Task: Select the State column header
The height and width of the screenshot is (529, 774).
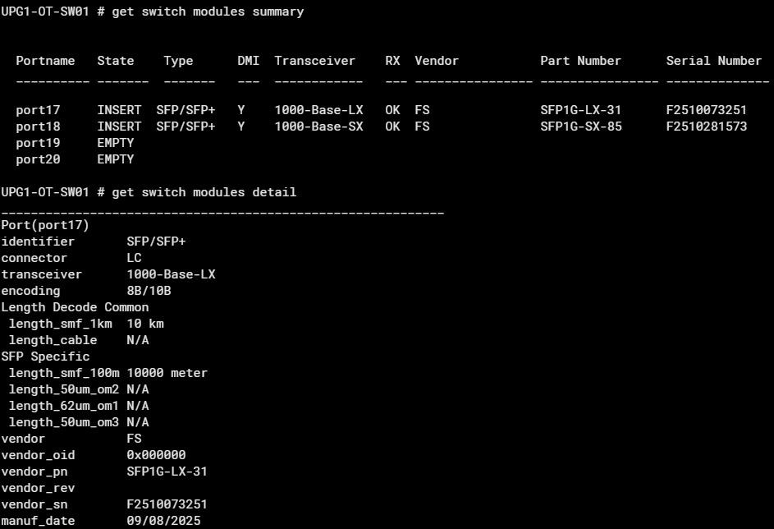Action: pos(115,61)
